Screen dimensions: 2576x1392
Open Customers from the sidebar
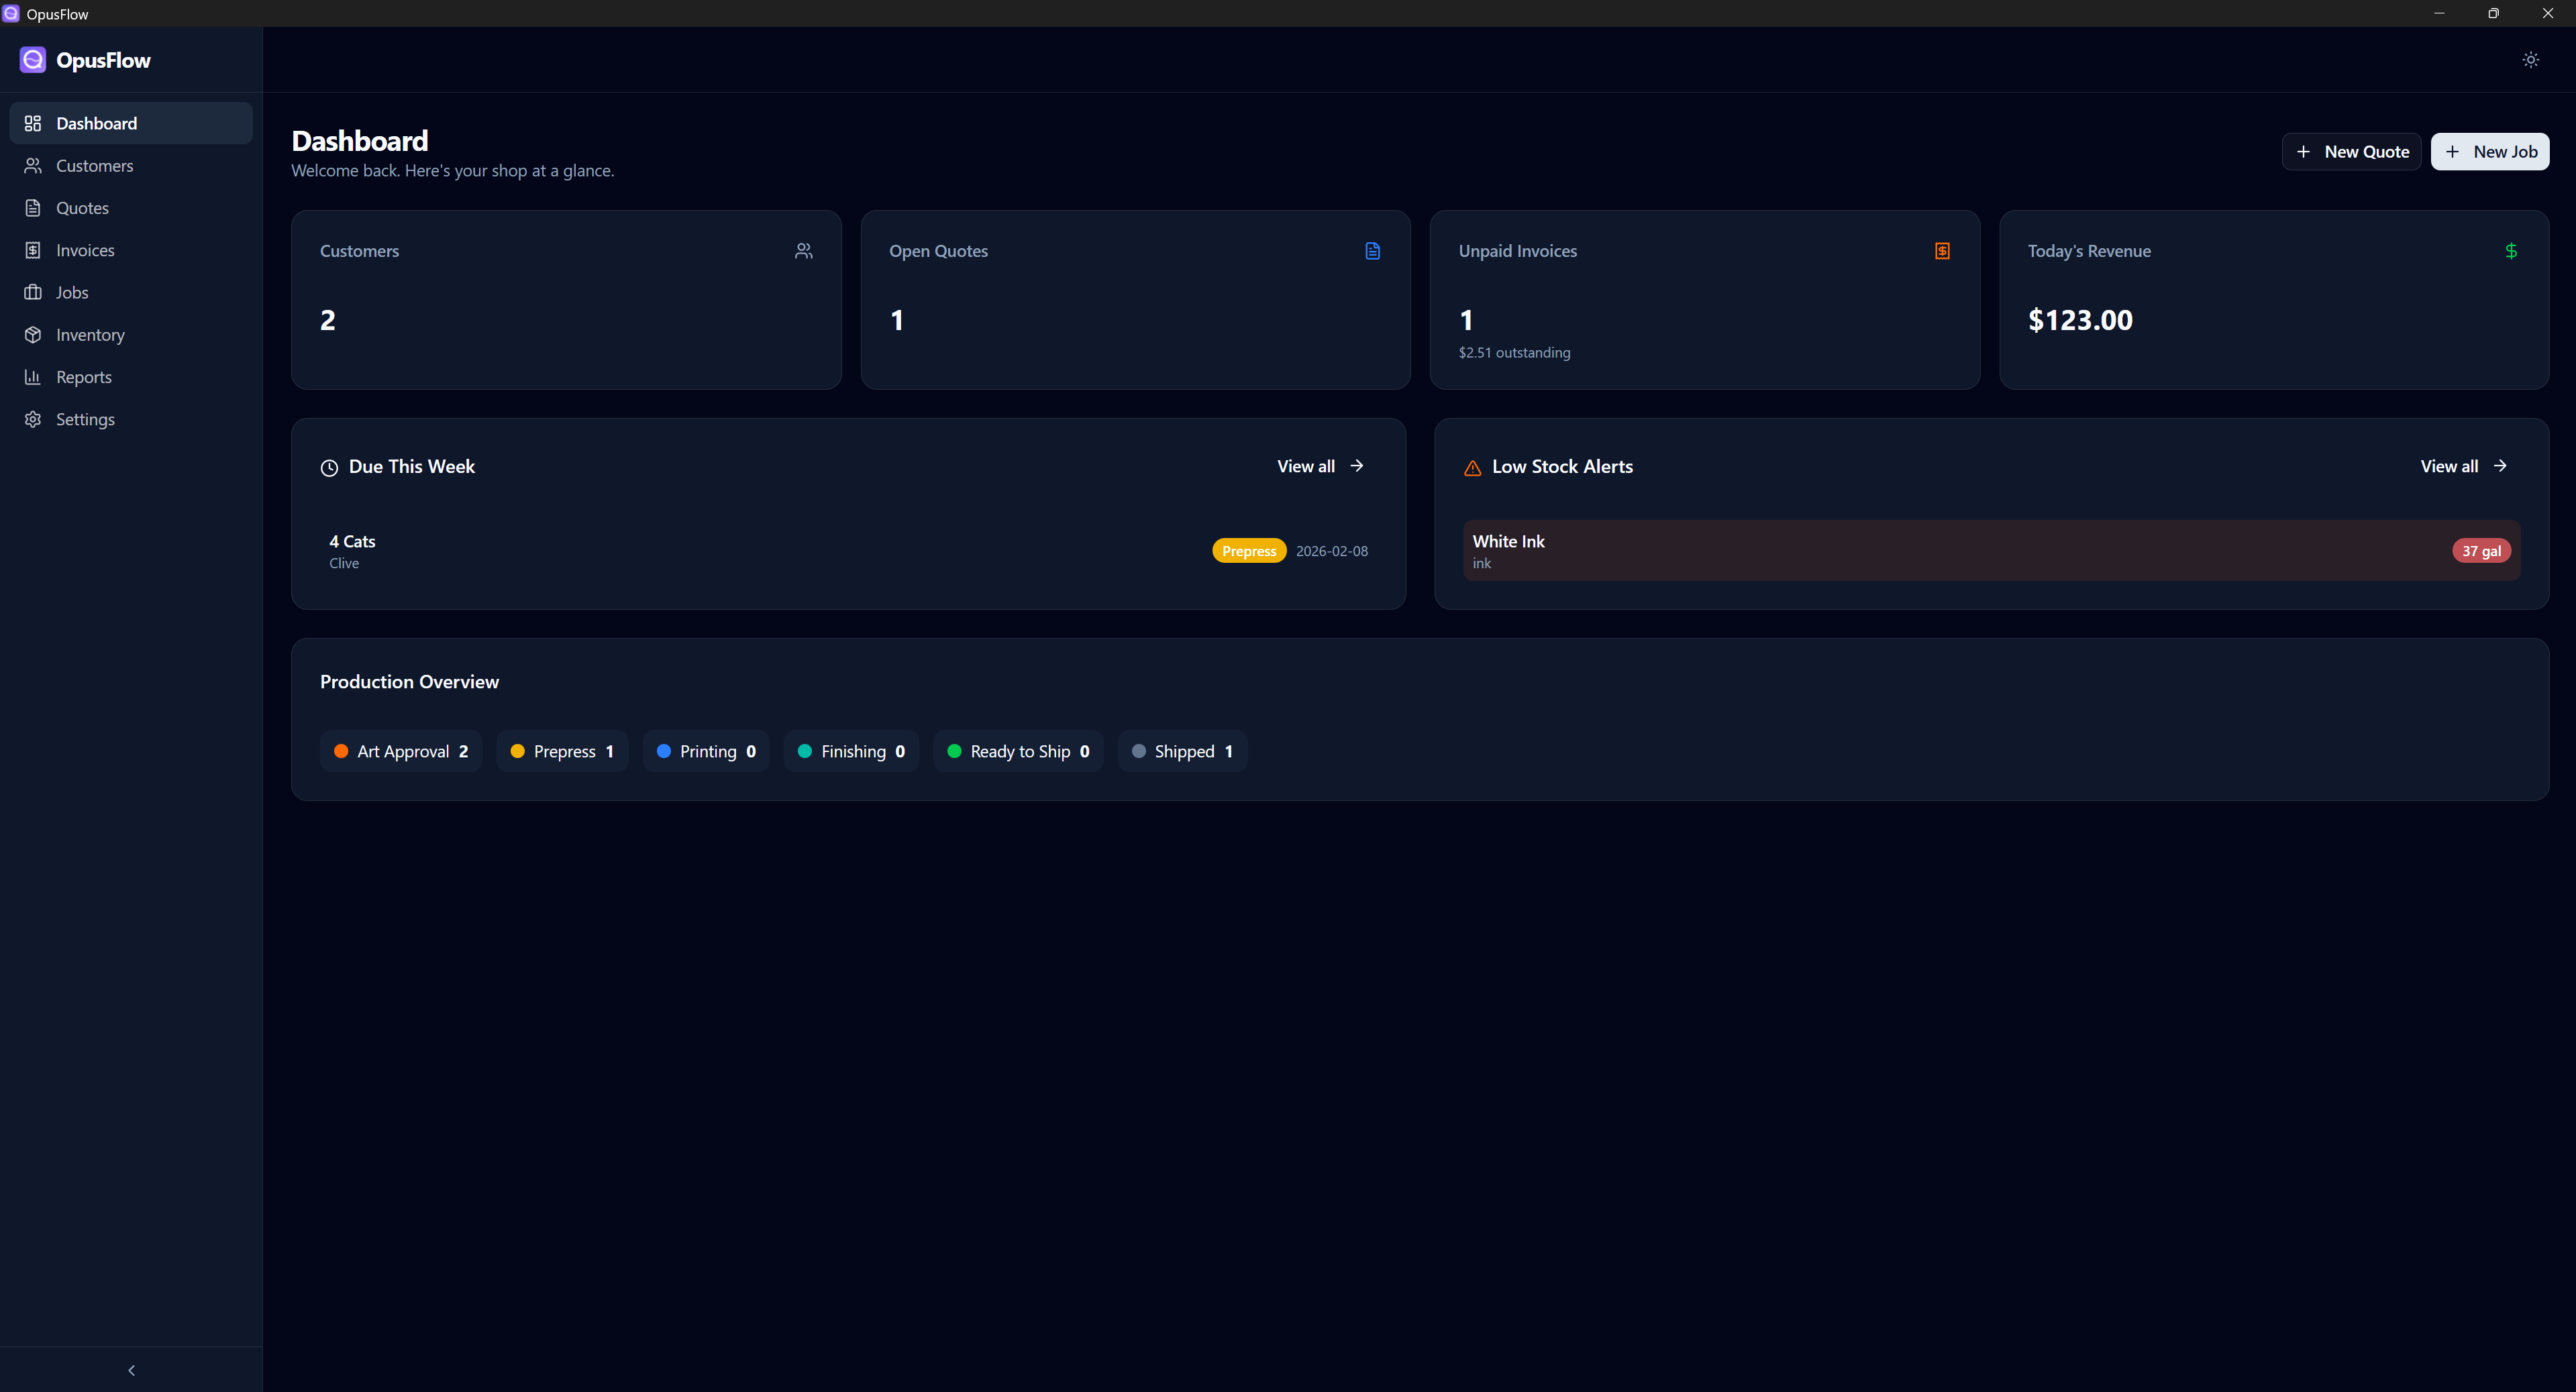coord(94,166)
